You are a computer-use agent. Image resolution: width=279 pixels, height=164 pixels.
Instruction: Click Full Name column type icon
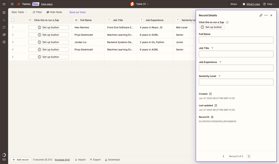coord(76,20)
